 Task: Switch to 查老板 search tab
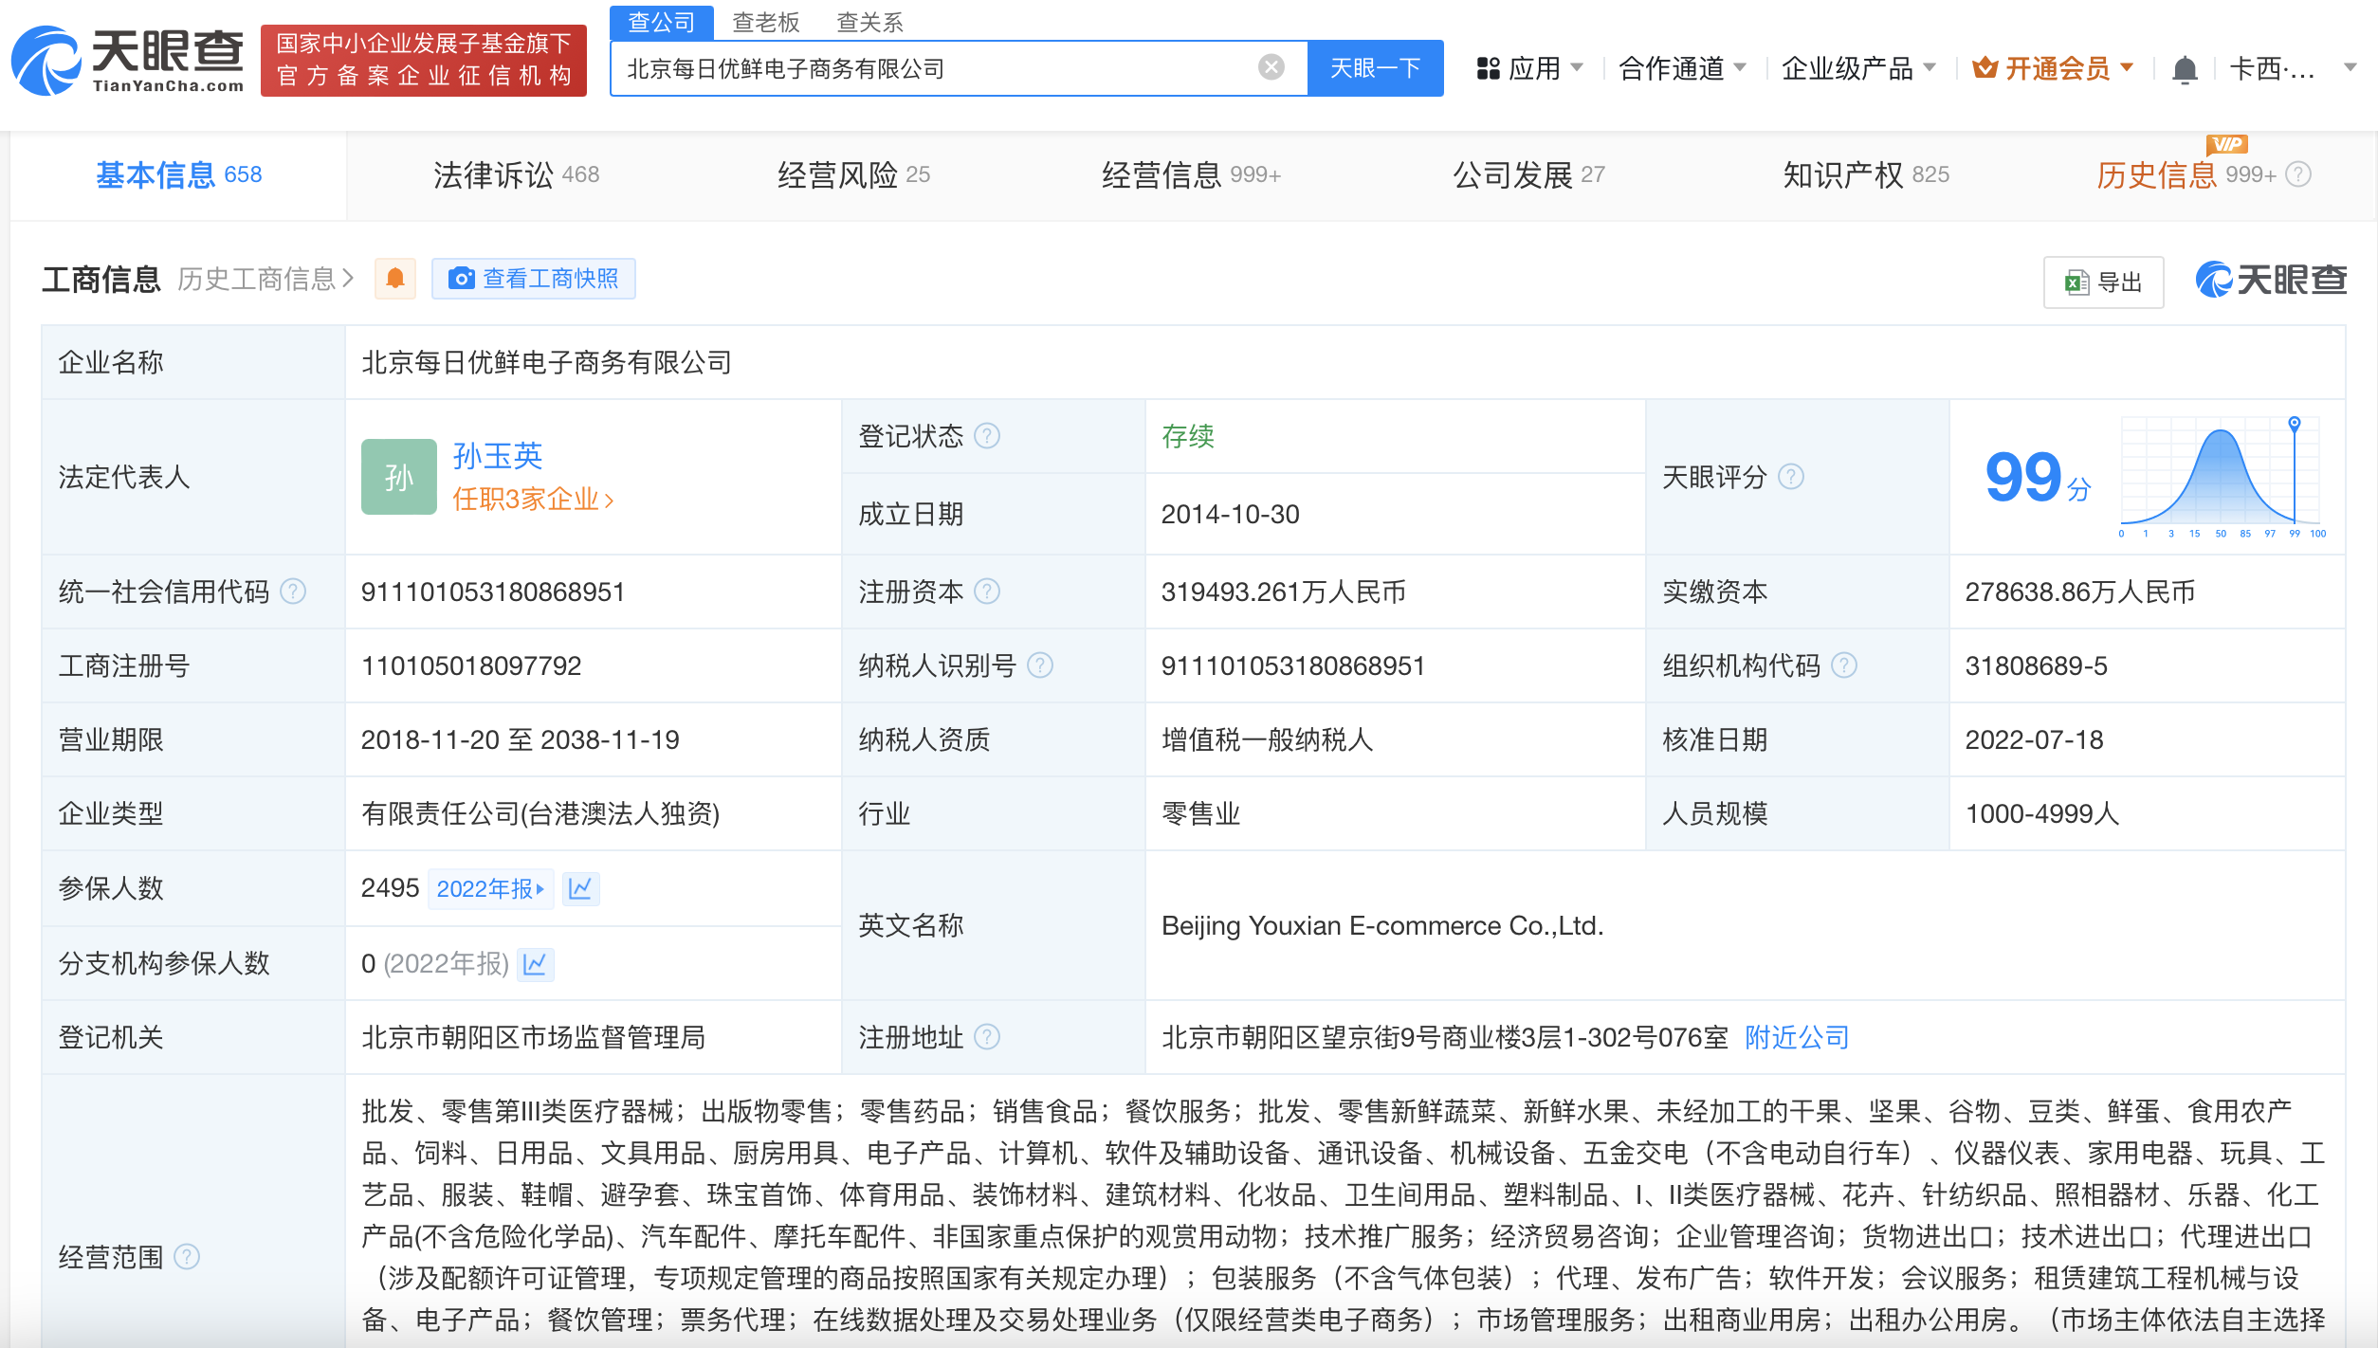(x=766, y=22)
